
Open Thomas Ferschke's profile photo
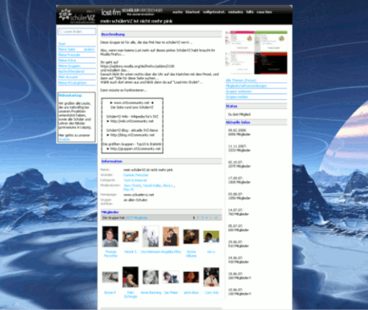coord(110,236)
